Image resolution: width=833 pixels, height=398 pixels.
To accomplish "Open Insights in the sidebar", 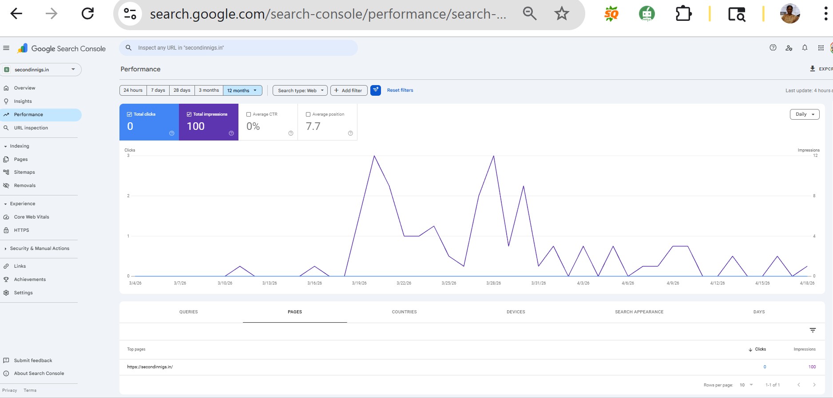I will [x=23, y=101].
